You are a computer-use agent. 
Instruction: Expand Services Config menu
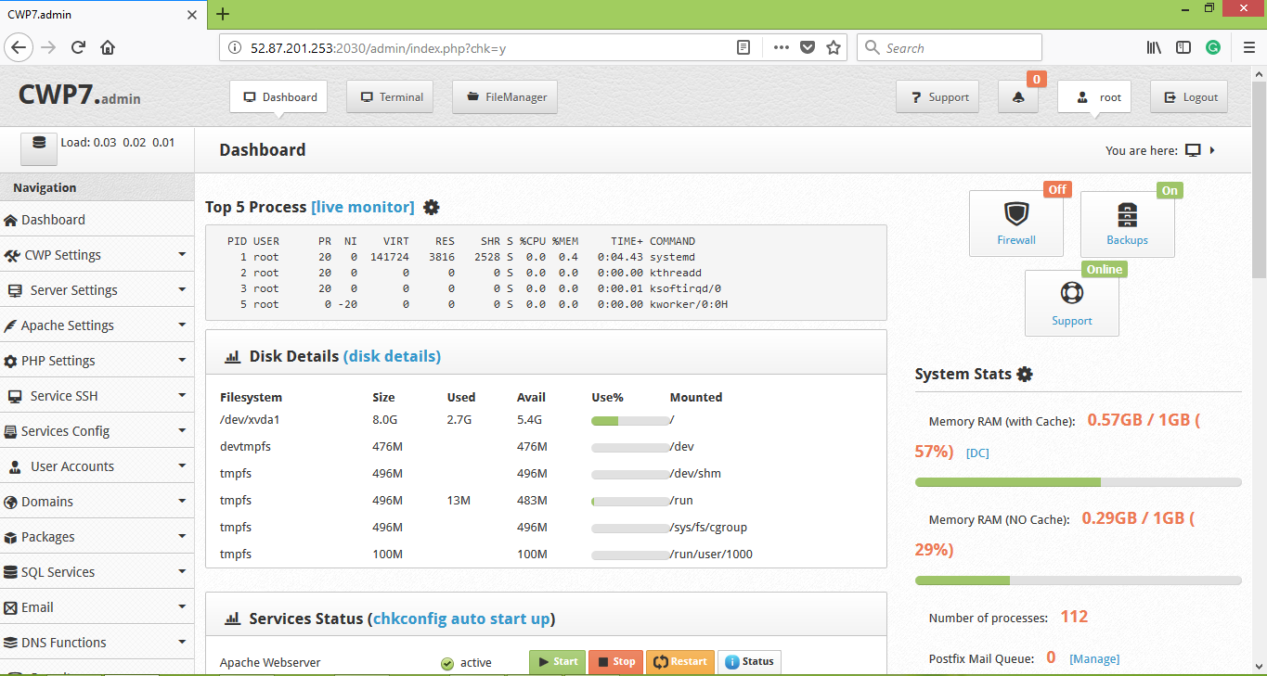(x=97, y=431)
